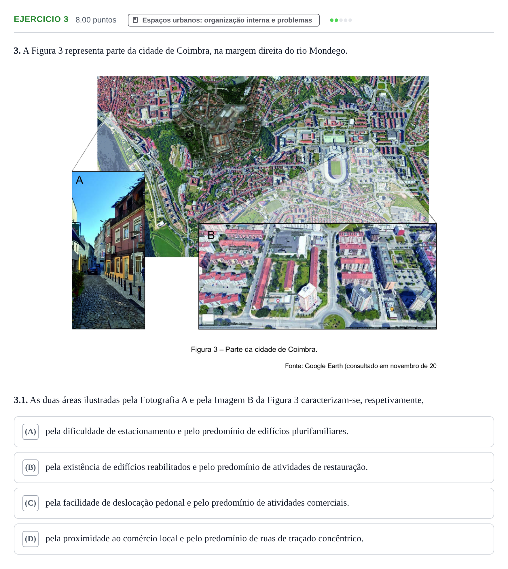Select answer option (D) about traçado concêntrico
The width and height of the screenshot is (508, 569).
[254, 539]
